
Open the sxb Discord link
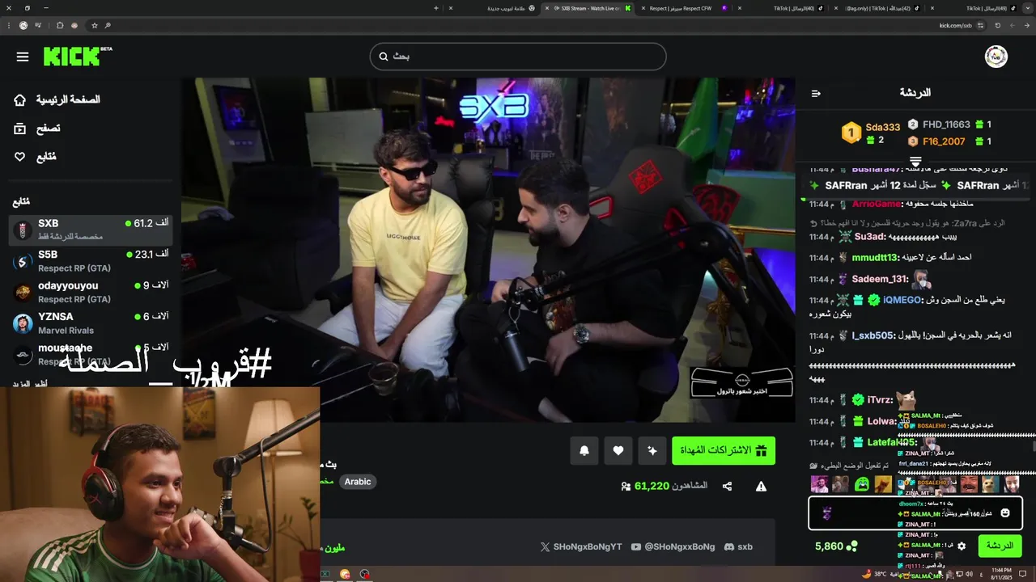click(738, 546)
